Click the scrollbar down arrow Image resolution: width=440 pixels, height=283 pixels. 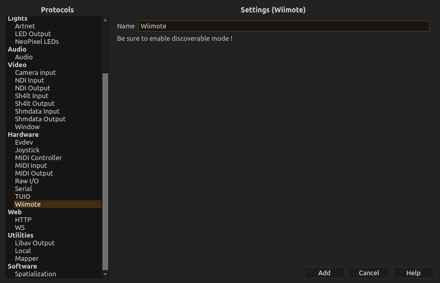106,274
